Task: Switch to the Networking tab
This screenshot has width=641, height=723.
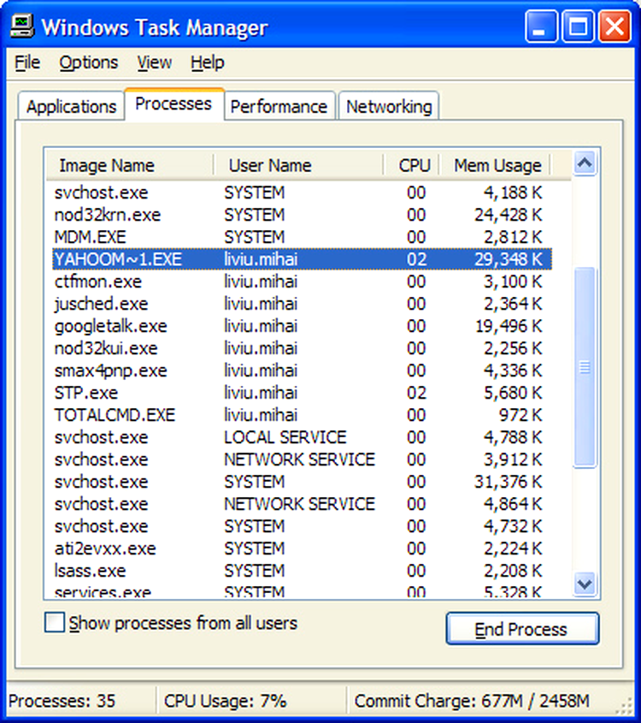Action: [389, 106]
